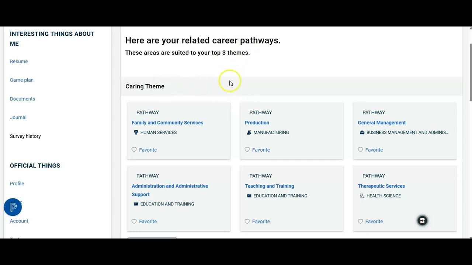Open Administration and Administrative Support pathway

(x=170, y=190)
